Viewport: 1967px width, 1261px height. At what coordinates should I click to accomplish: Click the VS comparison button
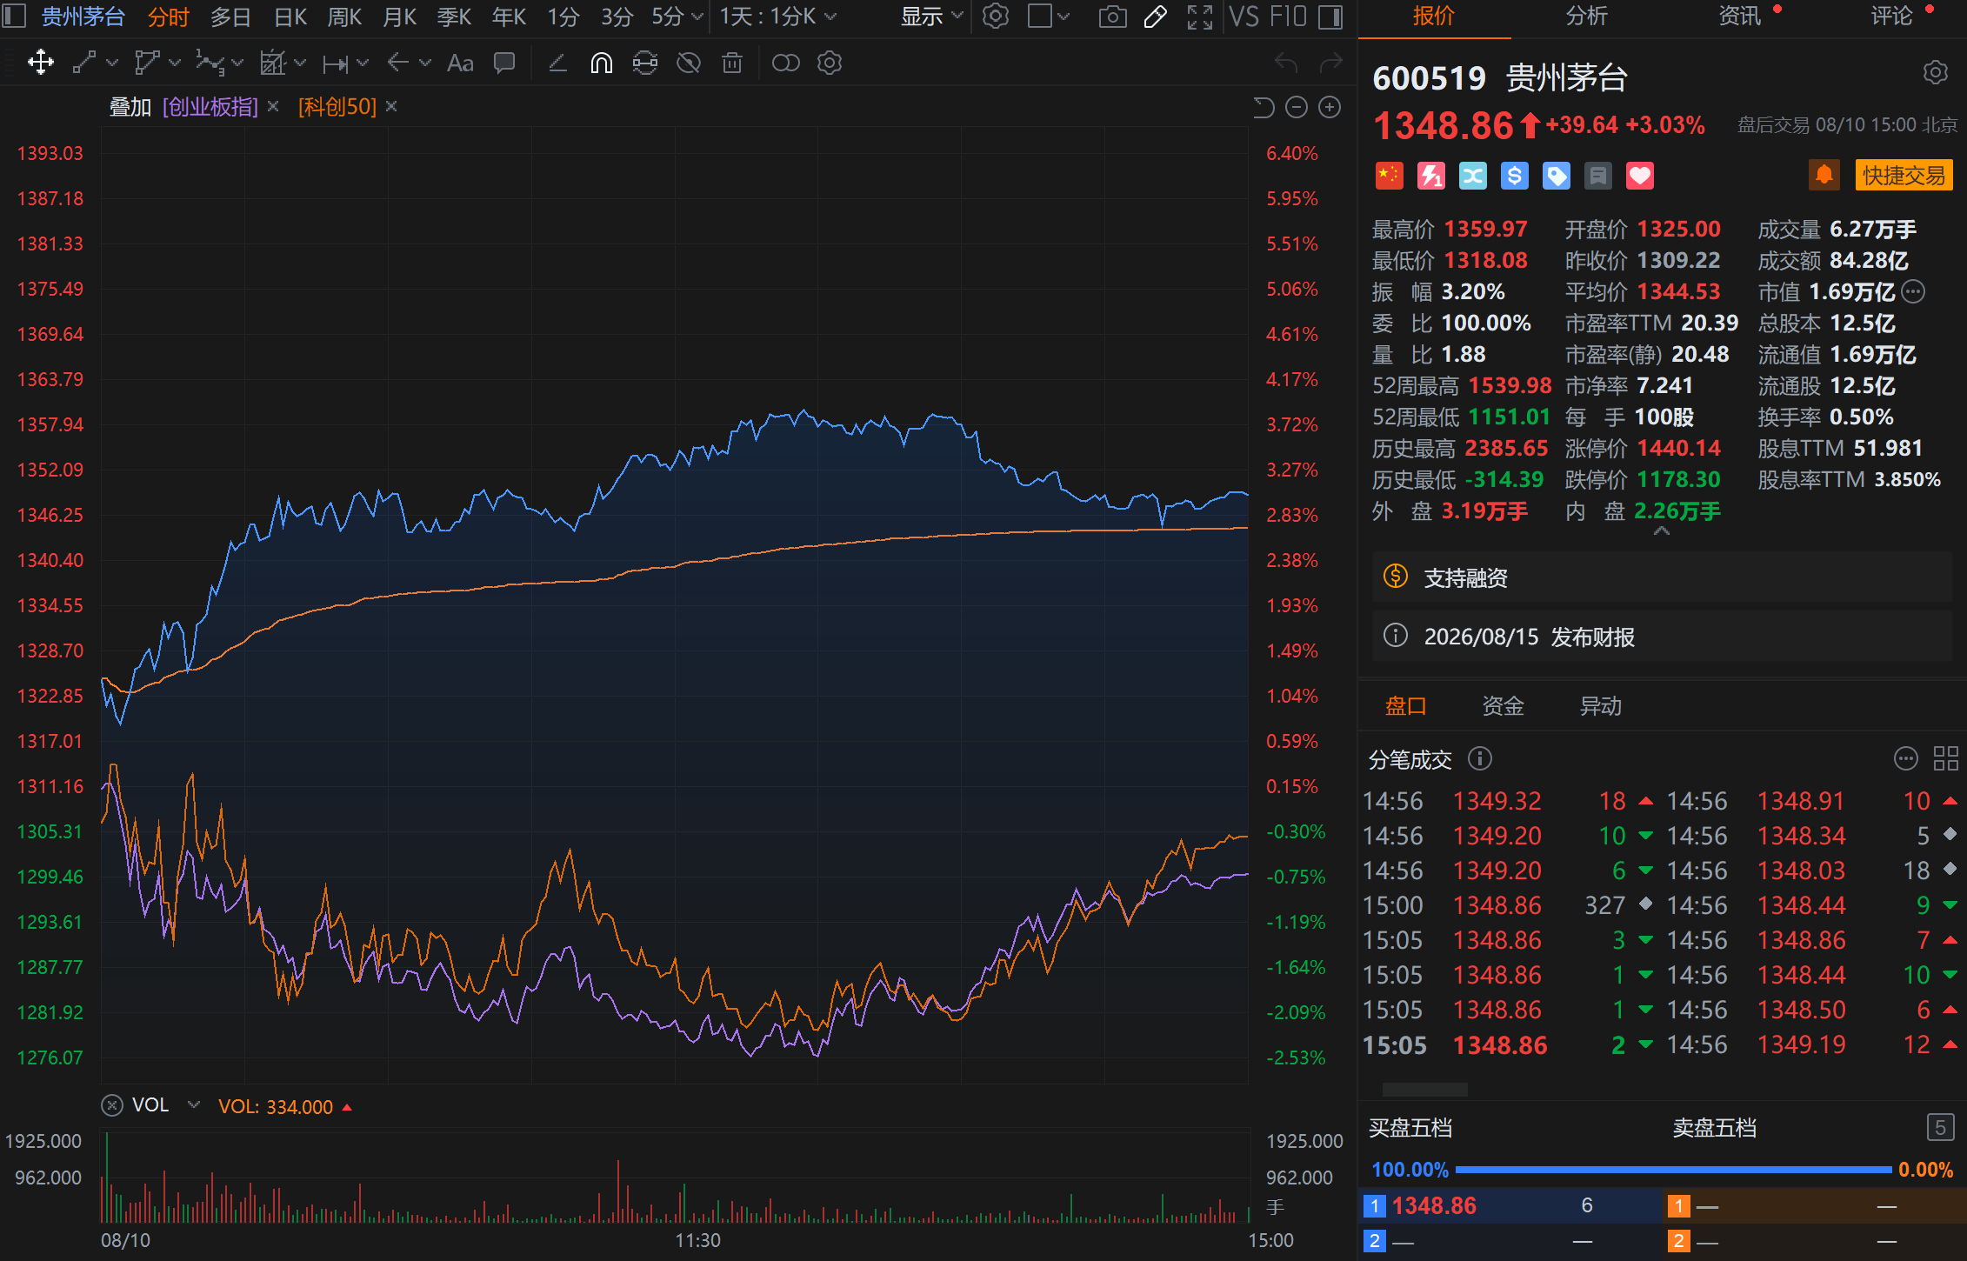[1244, 17]
